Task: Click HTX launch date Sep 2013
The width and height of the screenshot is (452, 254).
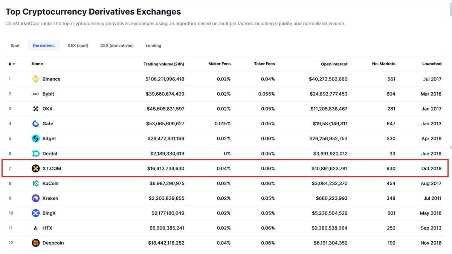Action: pos(431,228)
